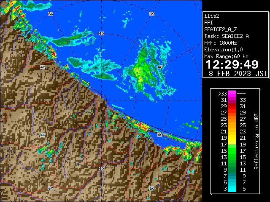Viewport: 270px width, 202px height.
Task: Pick the red color band at 29–31 dBZ
Action: pos(232,106)
